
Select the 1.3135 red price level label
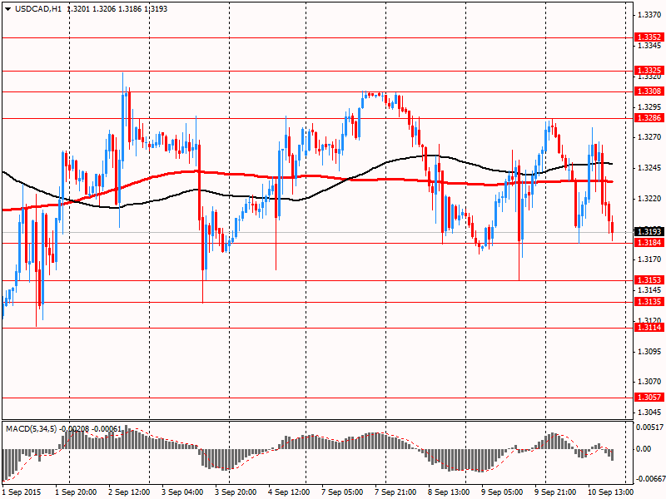pyautogui.click(x=649, y=302)
